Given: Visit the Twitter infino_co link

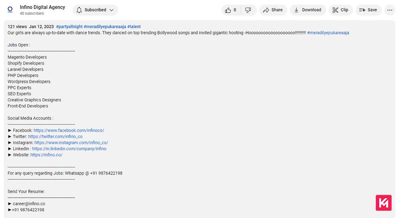Looking at the screenshot, I should point(55,137).
